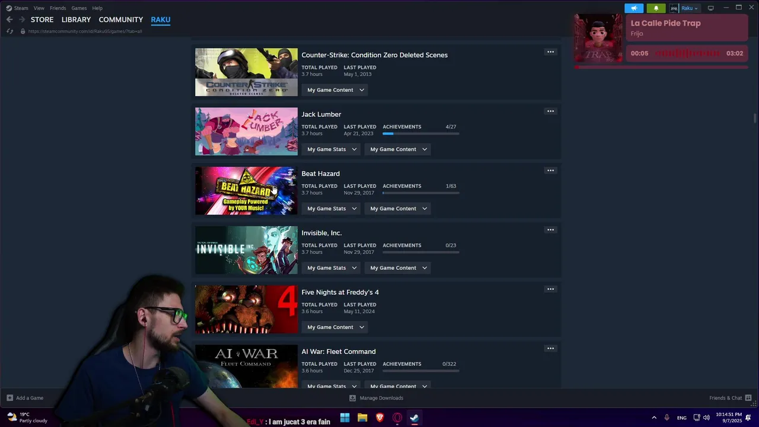This screenshot has width=759, height=427.
Task: Expand My Game Stats for Jack Lumber
Action: pos(331,149)
